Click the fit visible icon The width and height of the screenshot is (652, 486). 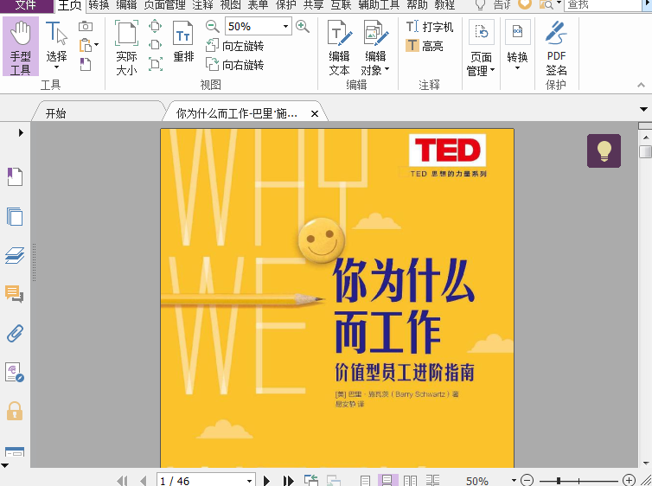[155, 65]
